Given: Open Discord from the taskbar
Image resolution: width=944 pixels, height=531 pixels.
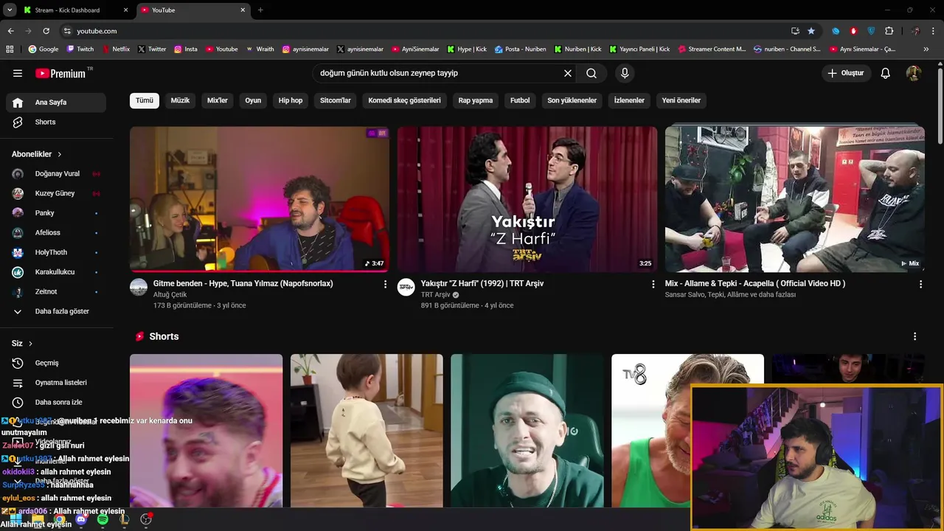Looking at the screenshot, I should pos(81,519).
